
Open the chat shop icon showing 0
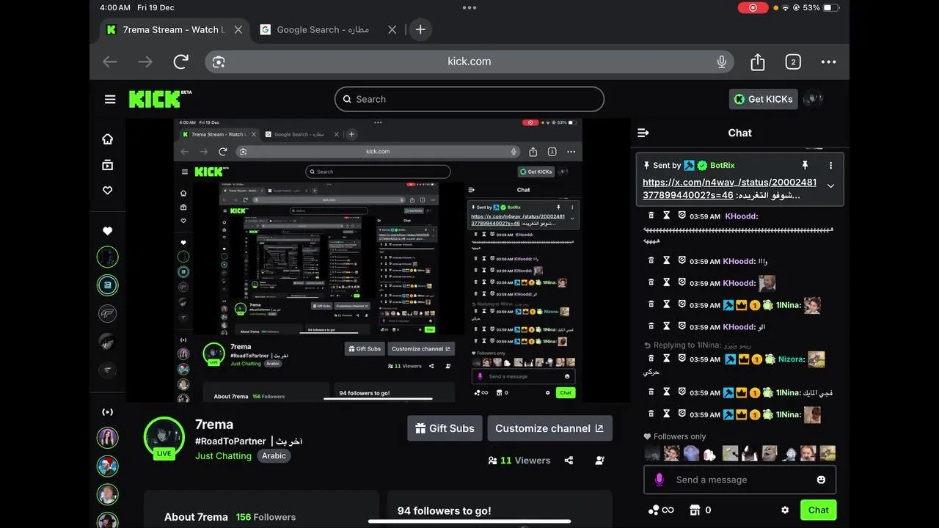pyautogui.click(x=701, y=510)
